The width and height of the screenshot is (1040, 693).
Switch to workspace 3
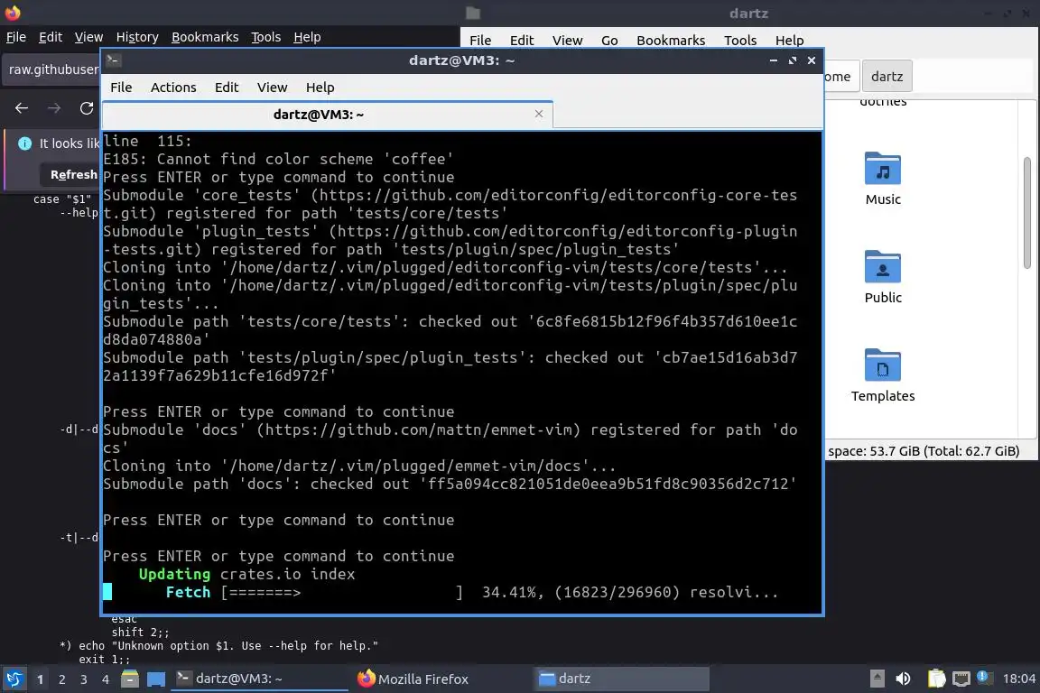(x=84, y=679)
